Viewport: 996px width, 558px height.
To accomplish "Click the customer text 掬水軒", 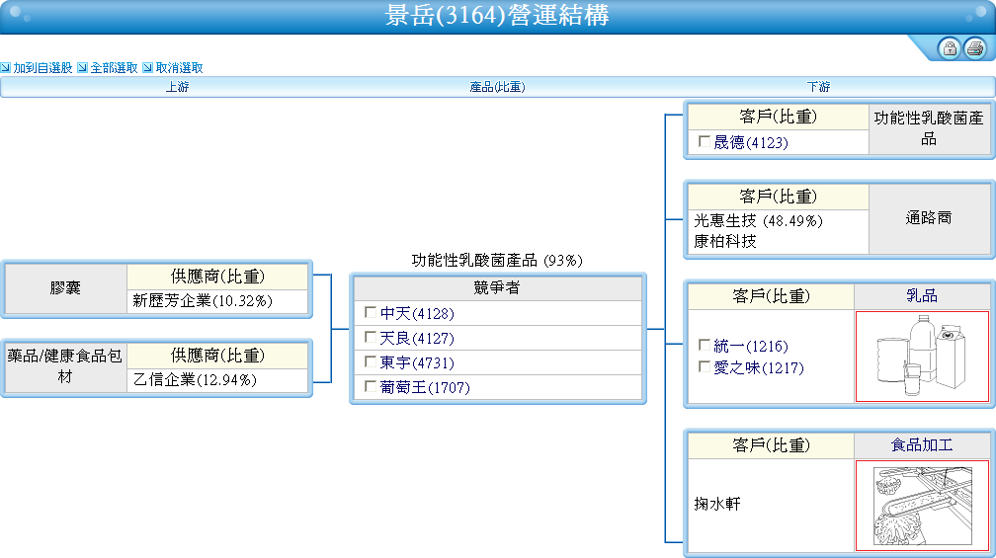I will tap(717, 504).
